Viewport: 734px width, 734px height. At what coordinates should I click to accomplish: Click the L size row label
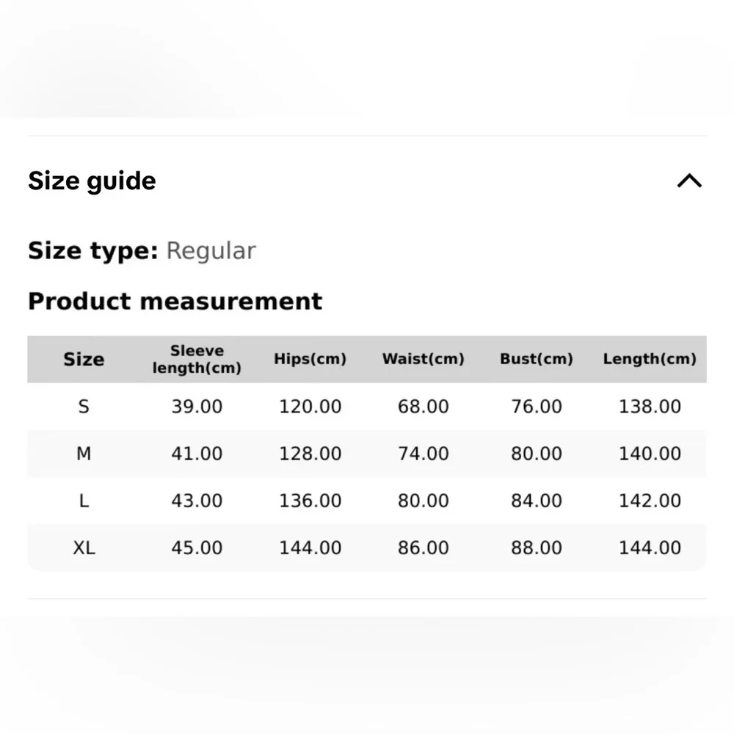coord(84,501)
